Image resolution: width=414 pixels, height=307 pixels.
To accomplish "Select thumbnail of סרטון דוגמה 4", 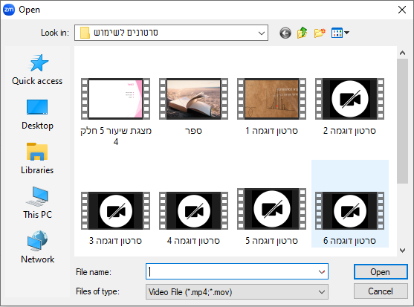I will point(193,210).
